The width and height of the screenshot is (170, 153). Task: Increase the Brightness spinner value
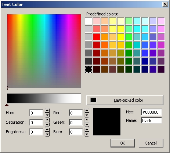(47, 130)
